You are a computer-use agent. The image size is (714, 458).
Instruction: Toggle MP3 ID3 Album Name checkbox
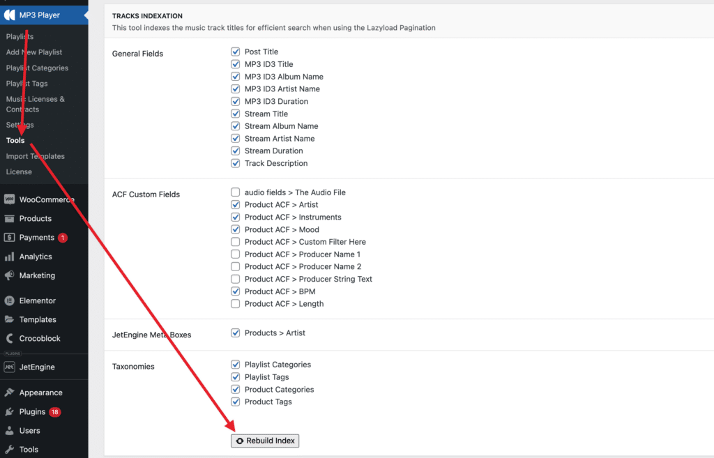(x=235, y=77)
